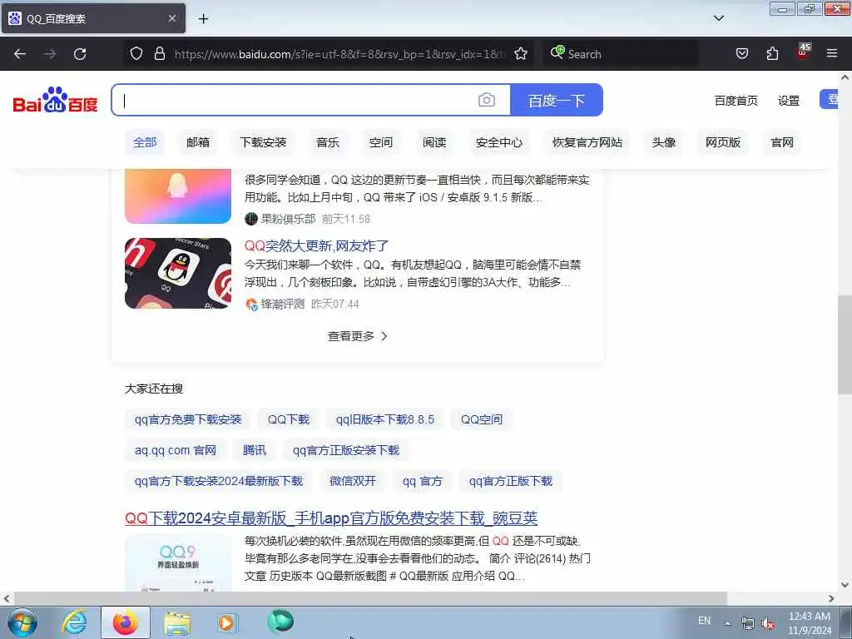This screenshot has width=852, height=639.
Task: Open the Windows Start menu orb
Action: click(22, 622)
